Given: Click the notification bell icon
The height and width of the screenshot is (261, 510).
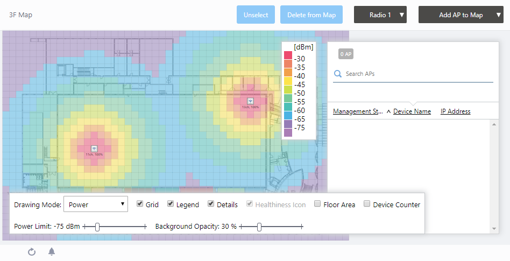Looking at the screenshot, I should 52,252.
